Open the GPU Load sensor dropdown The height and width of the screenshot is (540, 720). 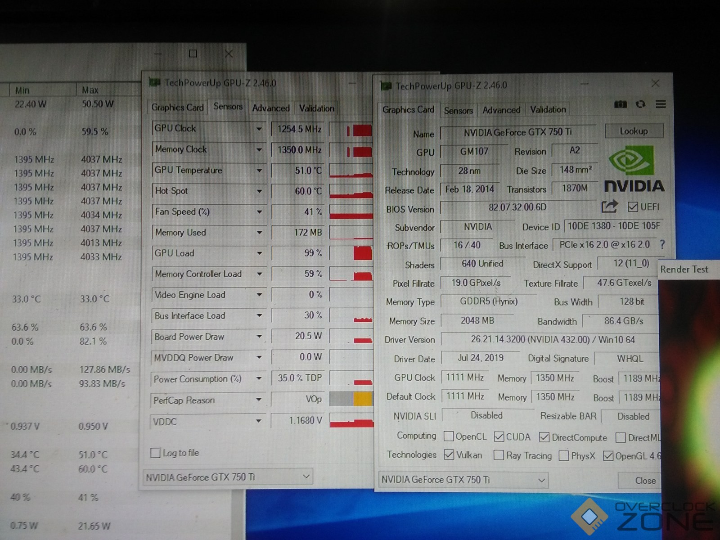[259, 253]
